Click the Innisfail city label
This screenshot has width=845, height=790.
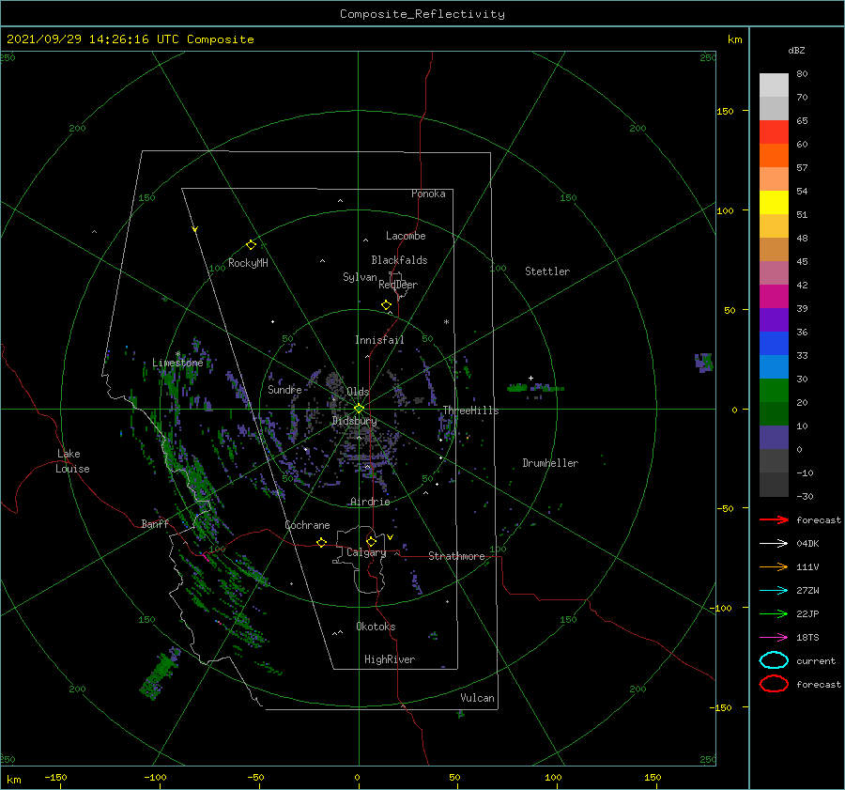[379, 340]
